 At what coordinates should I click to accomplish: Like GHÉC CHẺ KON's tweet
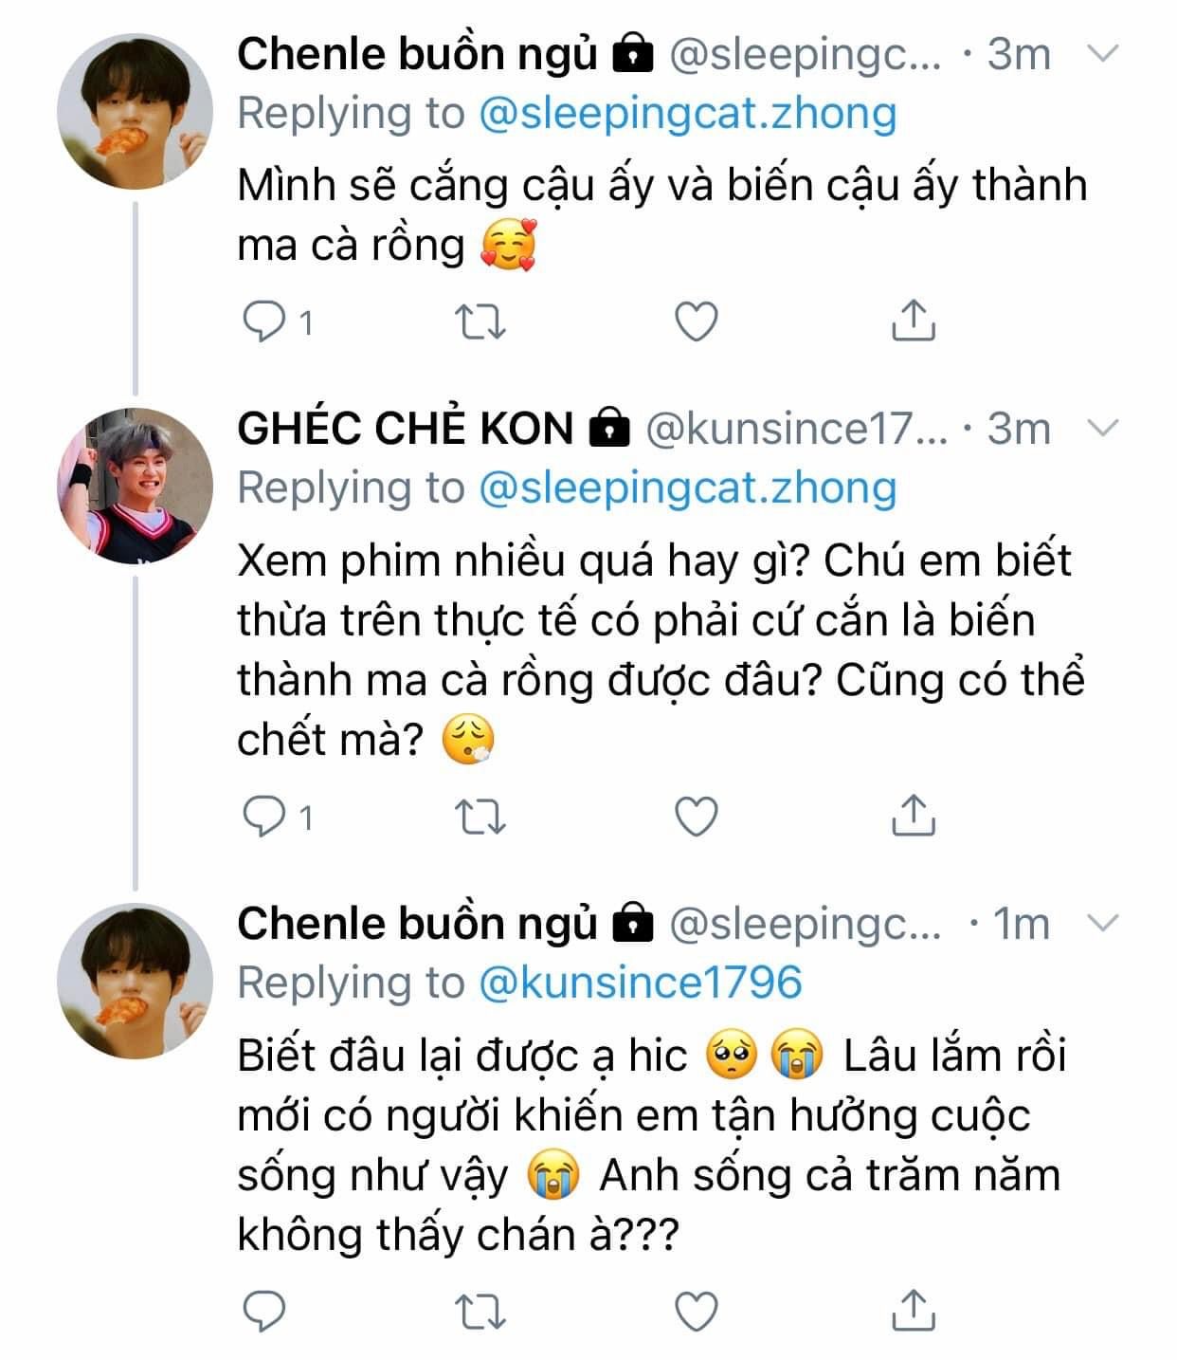696,817
